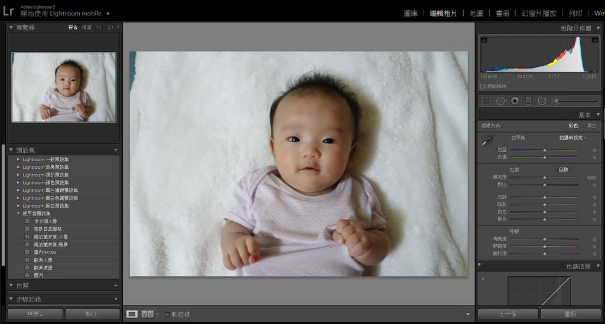Select the Graduated Filter tool
The image size is (605, 324).
point(529,101)
